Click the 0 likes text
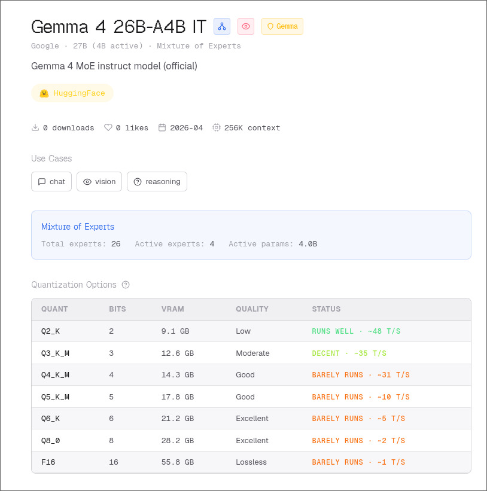The image size is (487, 491). point(132,128)
